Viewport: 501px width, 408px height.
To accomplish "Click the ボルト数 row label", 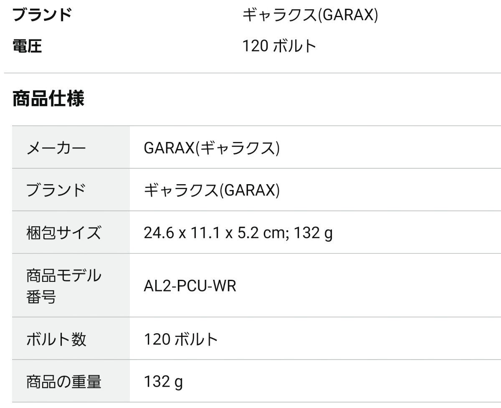I will (x=56, y=339).
